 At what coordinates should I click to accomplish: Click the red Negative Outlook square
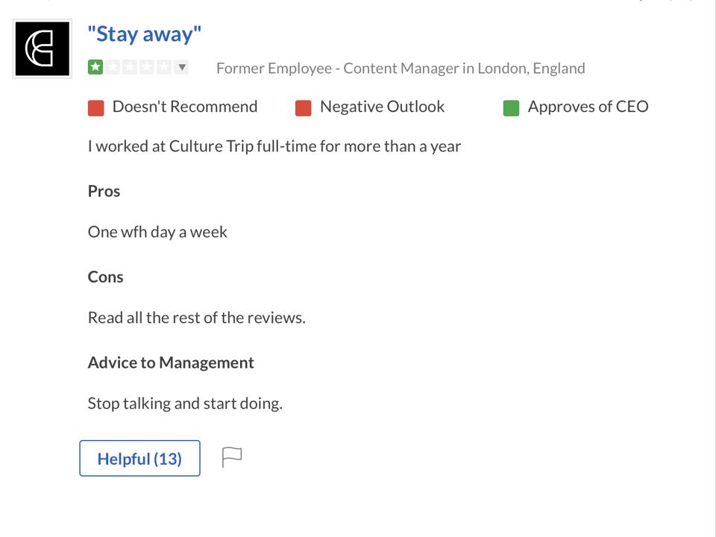303,108
